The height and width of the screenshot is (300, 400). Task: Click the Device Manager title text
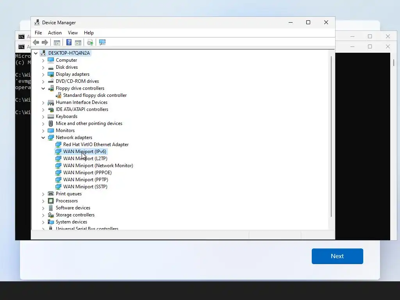pyautogui.click(x=59, y=22)
